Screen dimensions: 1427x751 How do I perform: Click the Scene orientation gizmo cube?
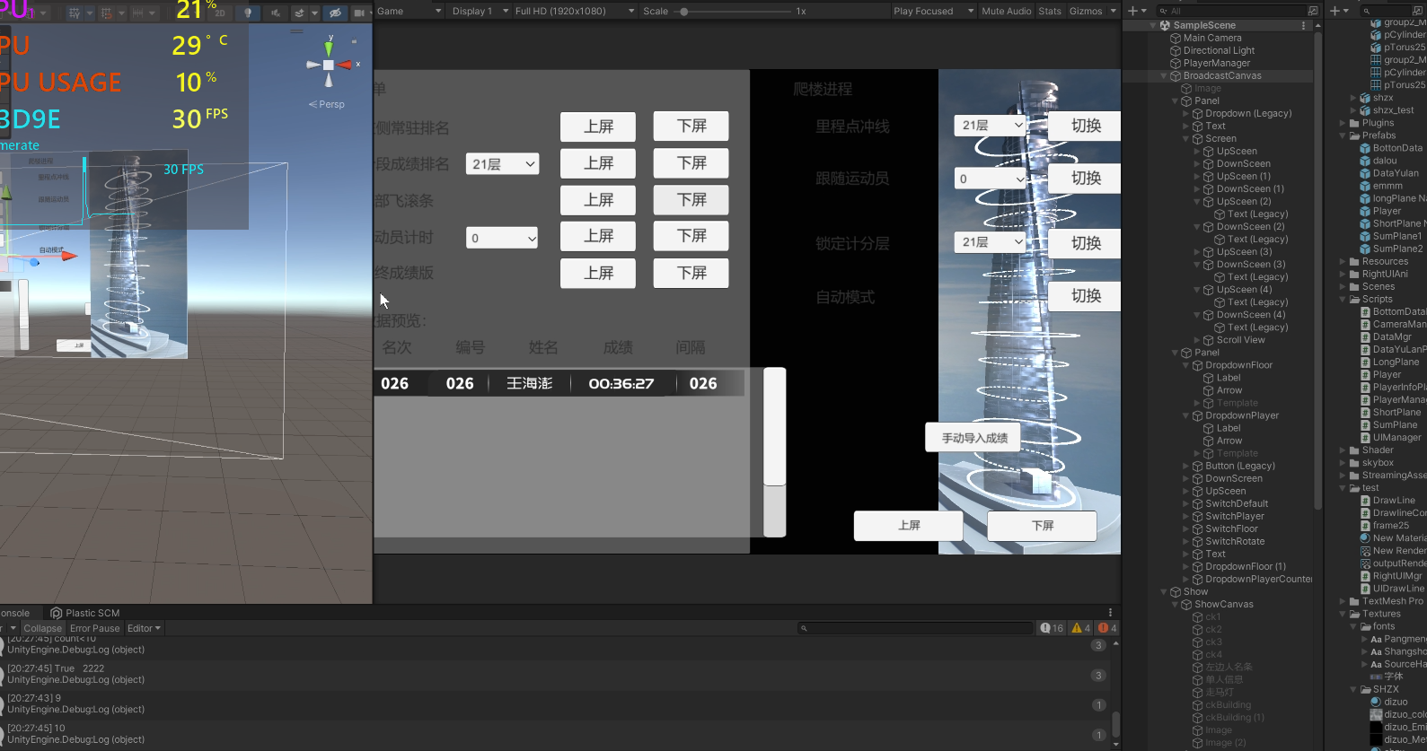pos(329,65)
